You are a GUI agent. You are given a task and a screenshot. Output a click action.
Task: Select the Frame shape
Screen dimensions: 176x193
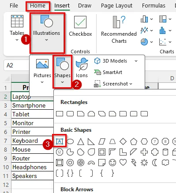tap(102, 152)
